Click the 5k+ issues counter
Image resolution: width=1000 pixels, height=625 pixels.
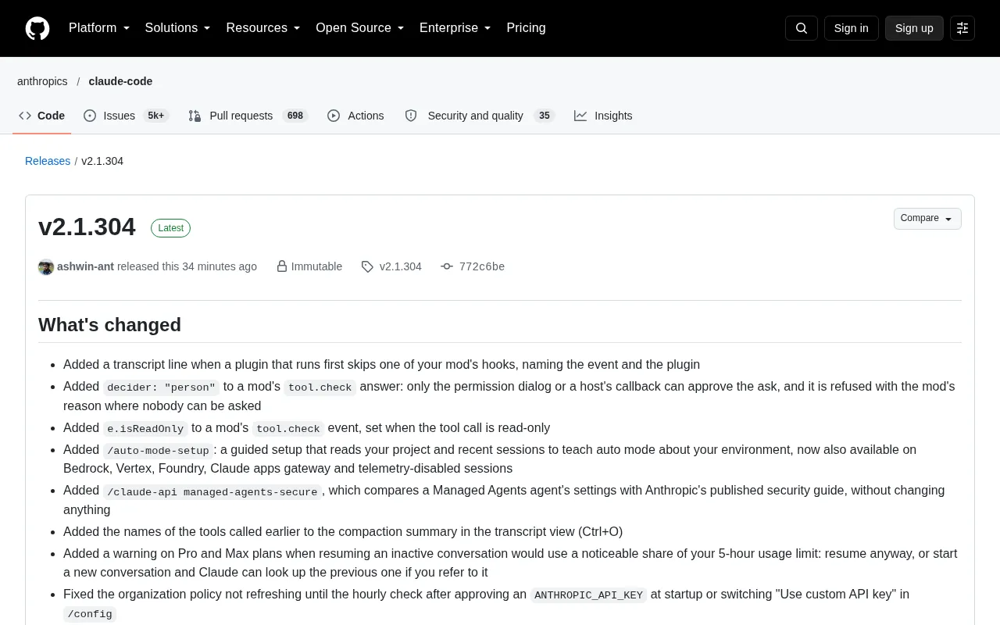click(x=155, y=116)
